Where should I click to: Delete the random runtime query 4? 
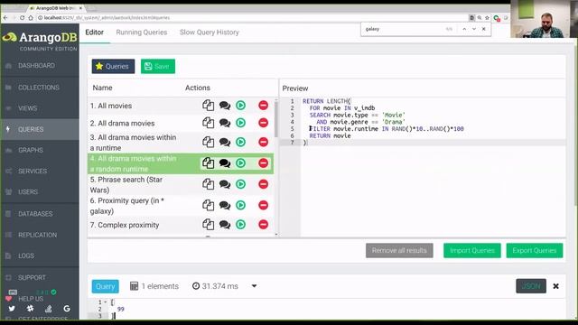pos(263,162)
